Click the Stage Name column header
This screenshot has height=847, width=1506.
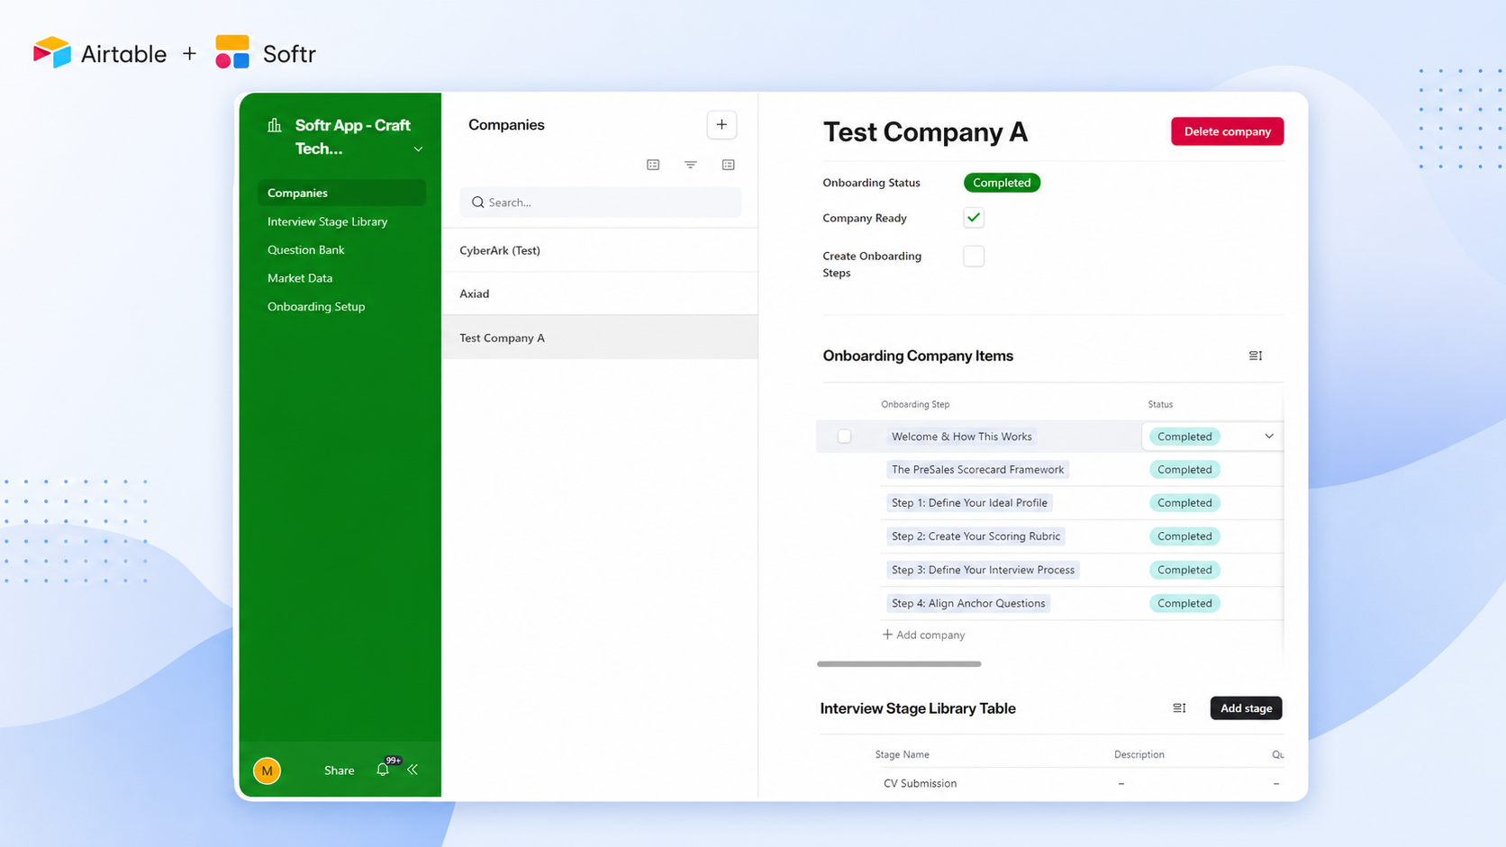click(x=902, y=754)
